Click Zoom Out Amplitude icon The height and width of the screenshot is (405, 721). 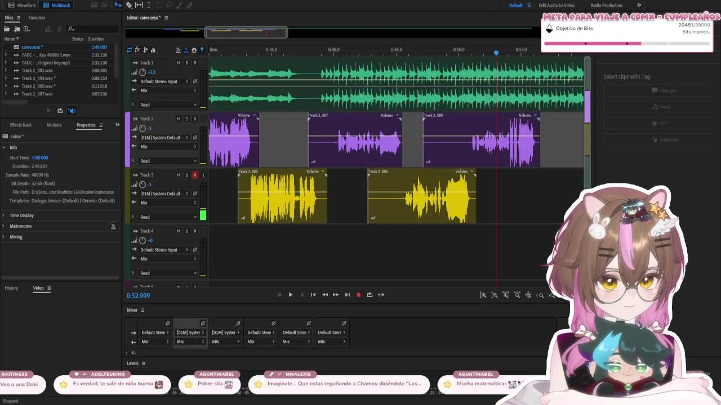pyautogui.click(x=494, y=295)
